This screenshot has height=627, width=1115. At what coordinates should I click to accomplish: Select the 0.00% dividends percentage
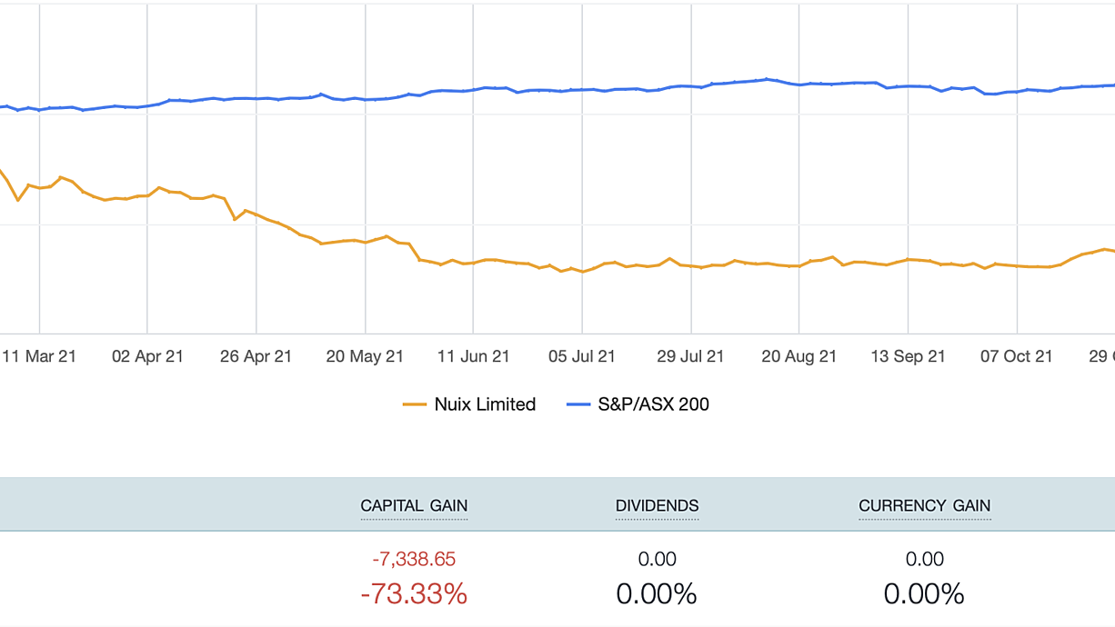[657, 594]
